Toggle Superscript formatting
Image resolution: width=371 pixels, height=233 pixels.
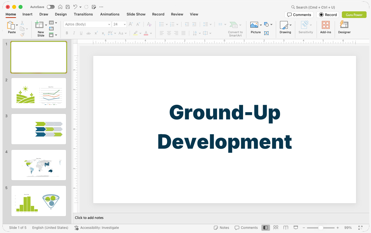point(96,33)
